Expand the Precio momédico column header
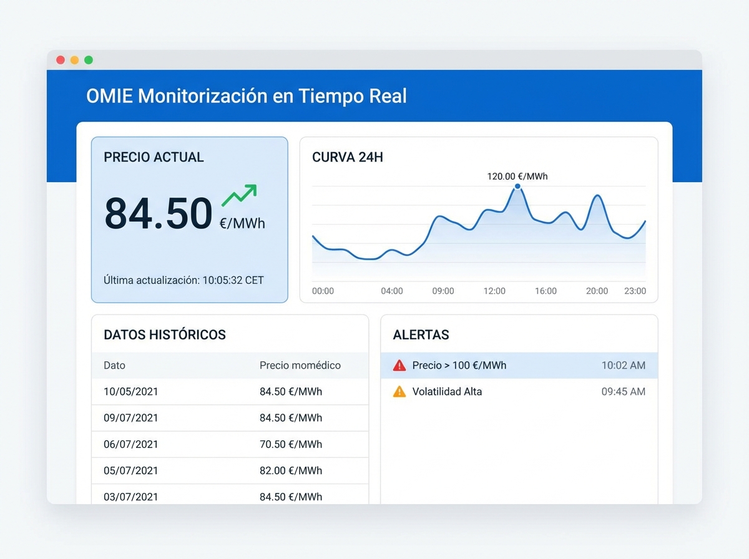749x559 pixels. (x=301, y=365)
